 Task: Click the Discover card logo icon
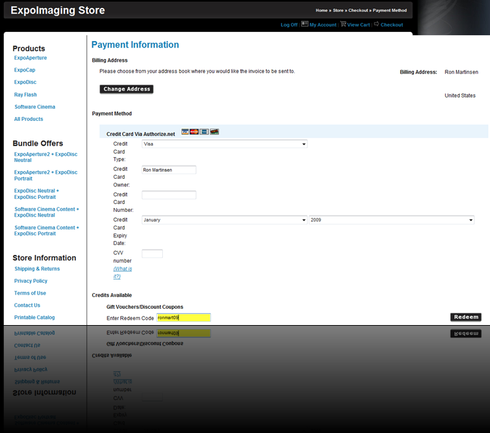(214, 132)
